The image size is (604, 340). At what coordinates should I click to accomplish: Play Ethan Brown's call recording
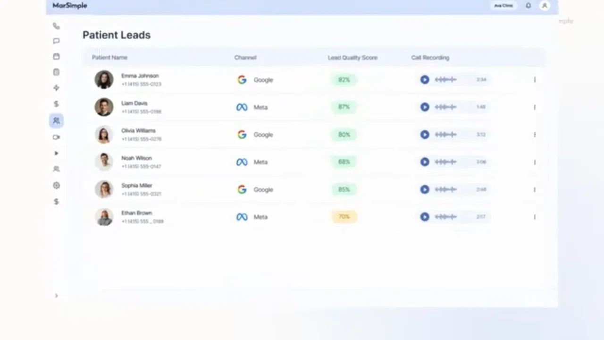click(x=425, y=217)
